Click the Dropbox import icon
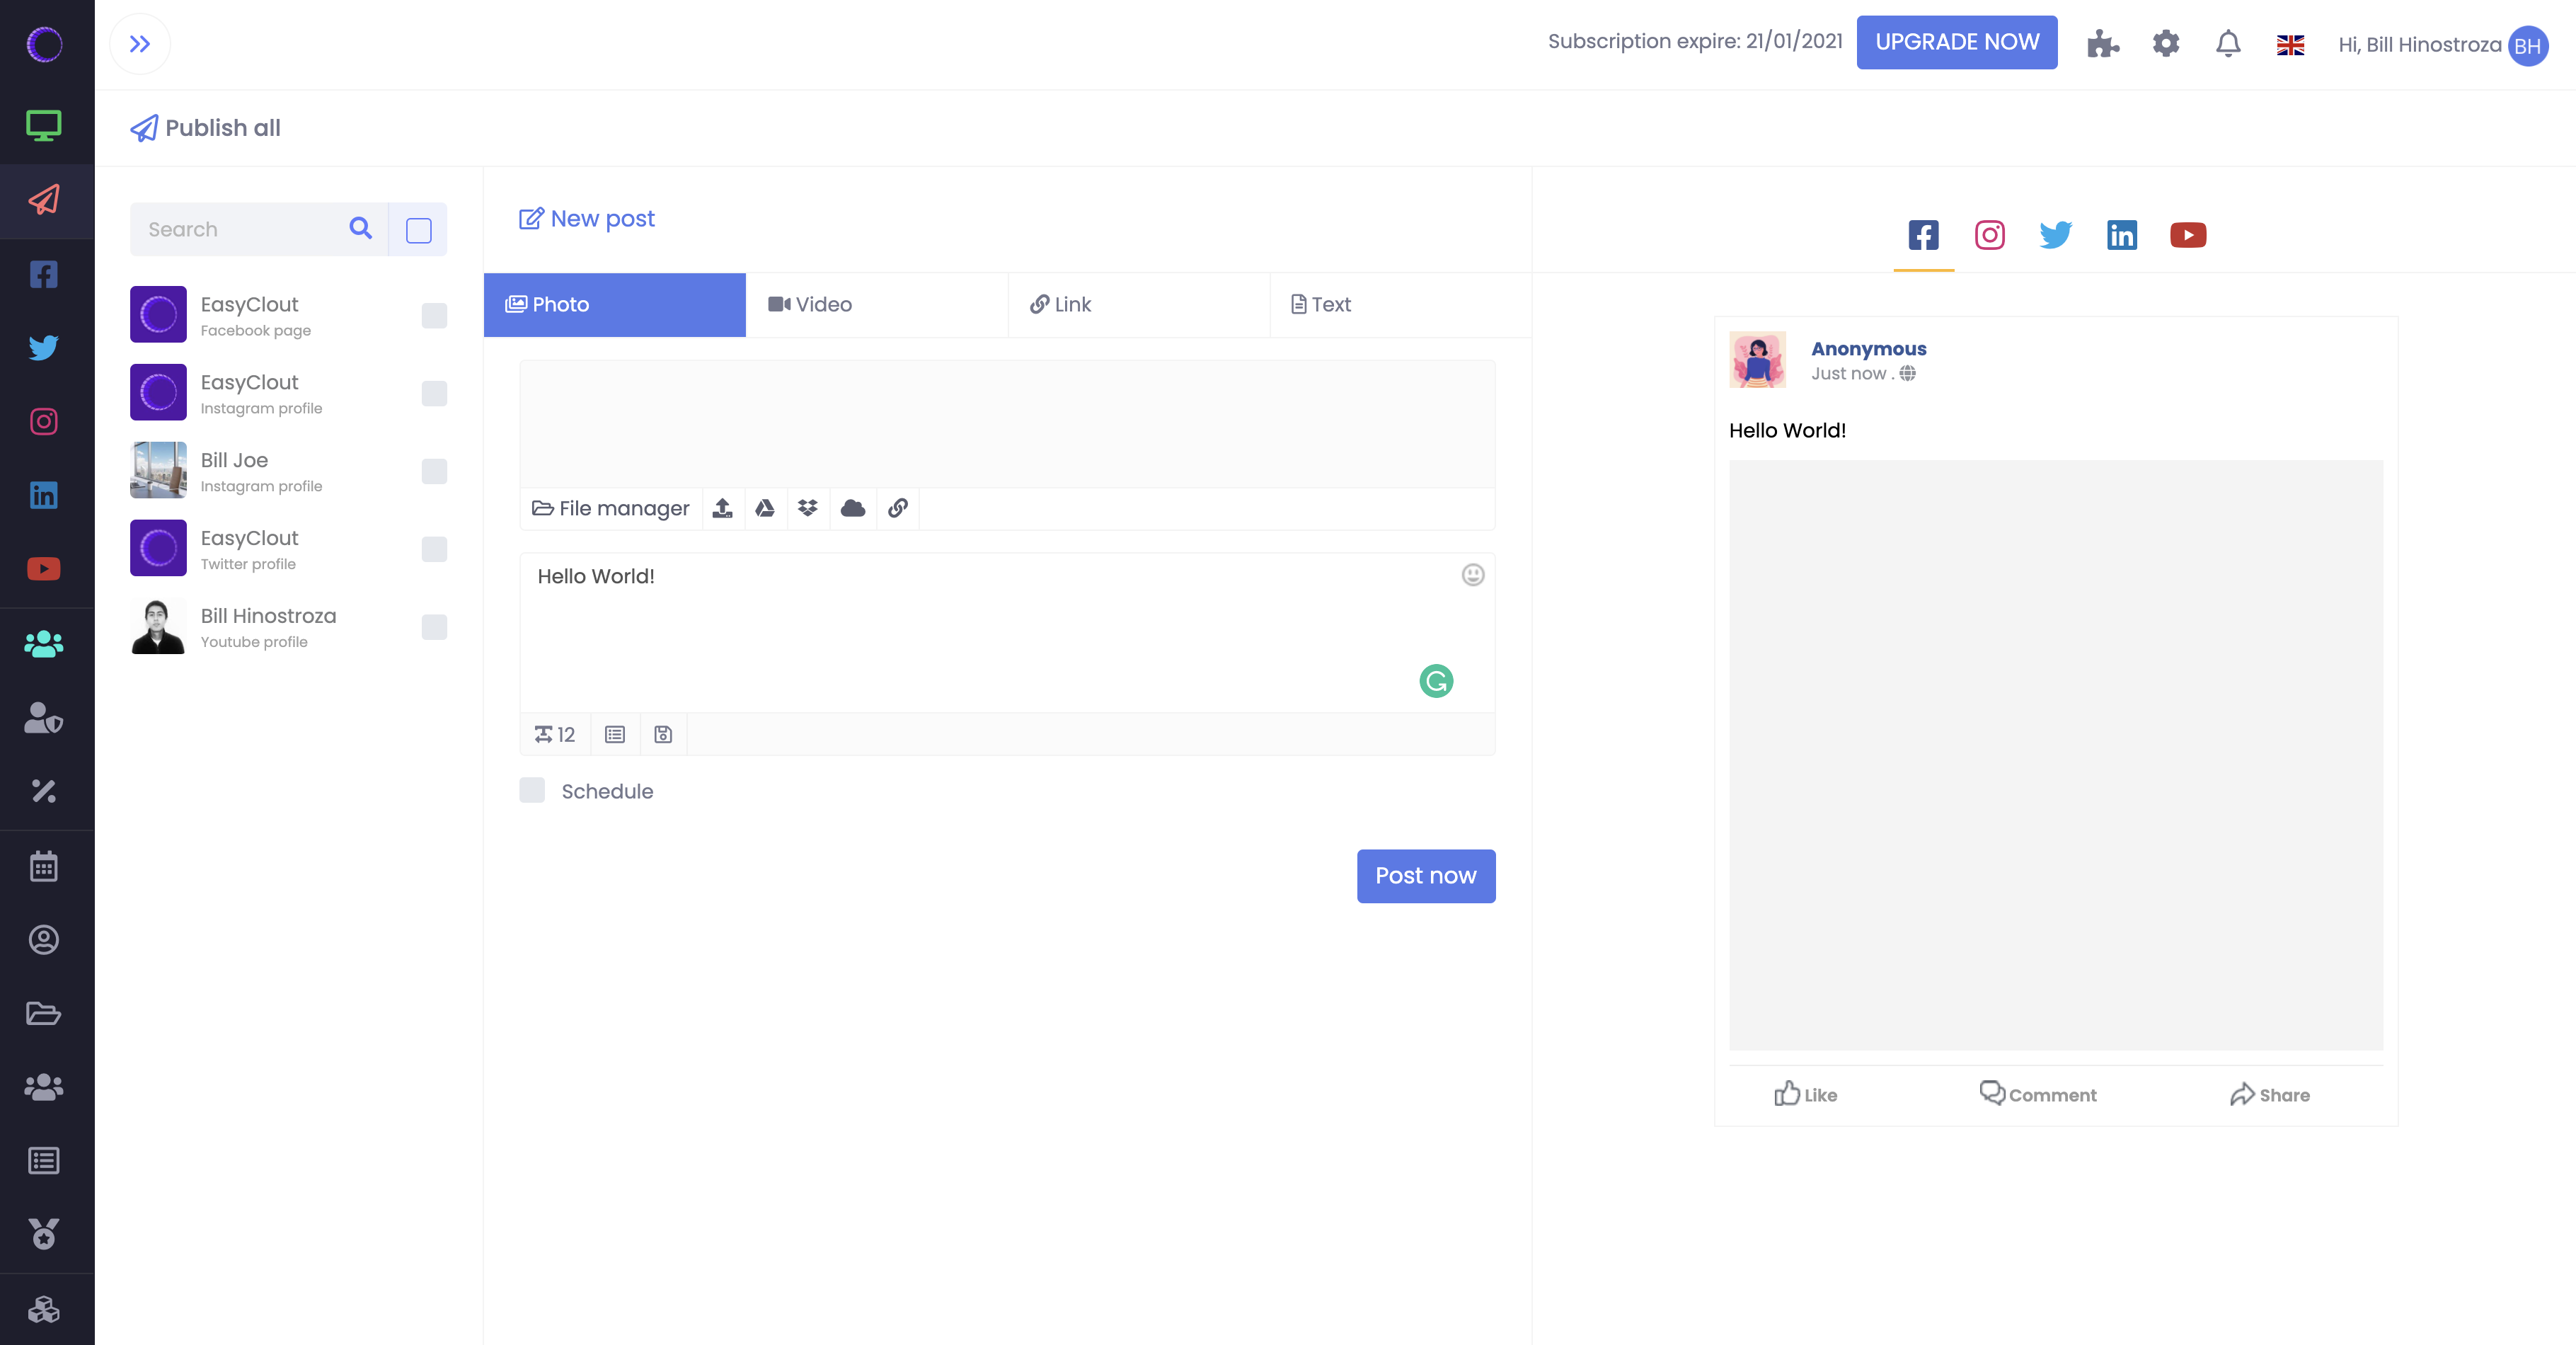Viewport: 2576px width, 1345px height. click(808, 508)
